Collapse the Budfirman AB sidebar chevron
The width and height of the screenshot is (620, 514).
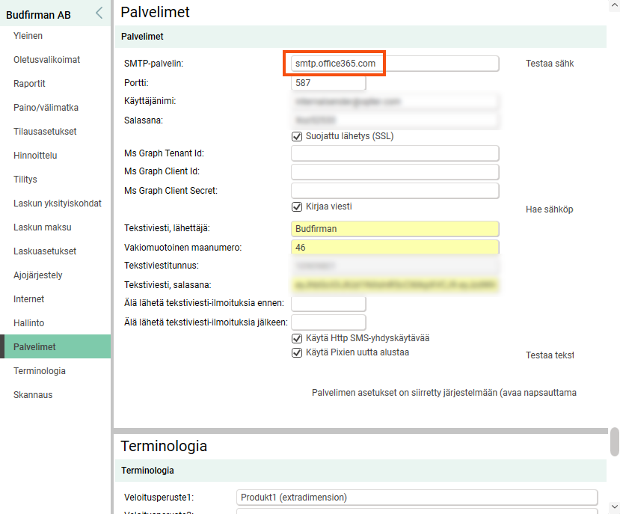[x=99, y=13]
